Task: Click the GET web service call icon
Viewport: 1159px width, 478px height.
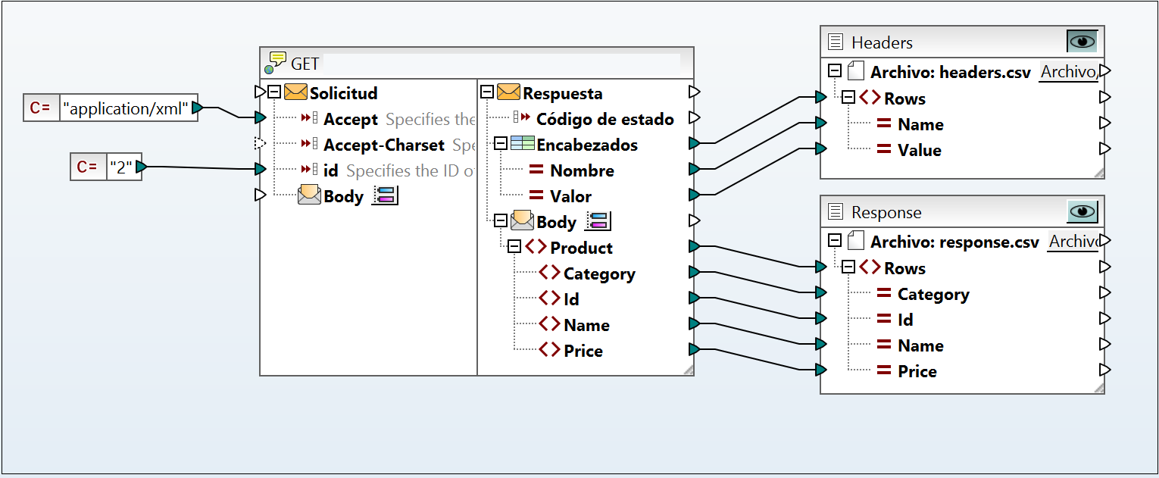Action: 276,62
